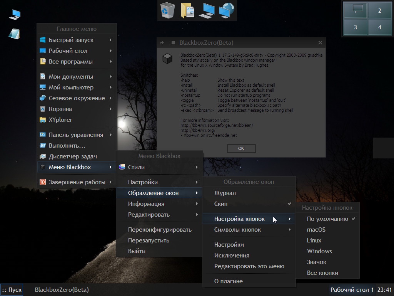Click the cube icon beside Меню Blackbox
Image resolution: width=394 pixels, height=296 pixels.
43,167
